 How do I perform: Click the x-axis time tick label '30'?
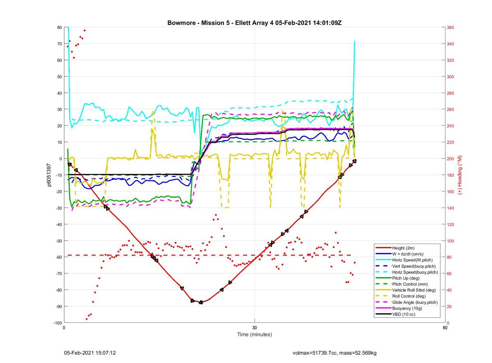click(255, 328)
